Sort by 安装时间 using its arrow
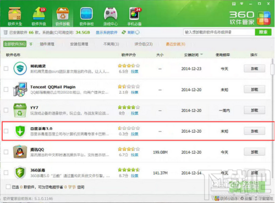Viewport: 275px width, 203px height. pos(202,54)
